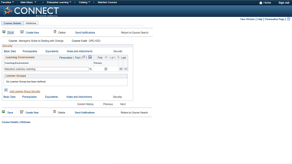
Task: Open the Help link
Action: 260,19
